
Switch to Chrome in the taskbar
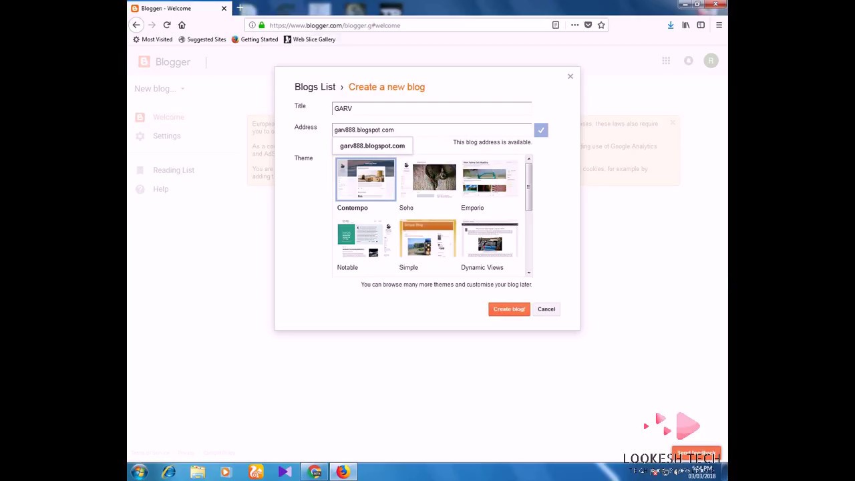tap(314, 472)
